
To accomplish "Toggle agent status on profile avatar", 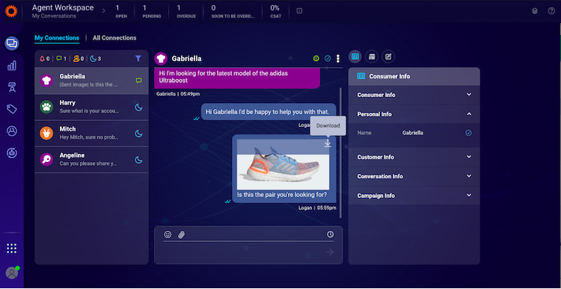I will pyautogui.click(x=12, y=273).
